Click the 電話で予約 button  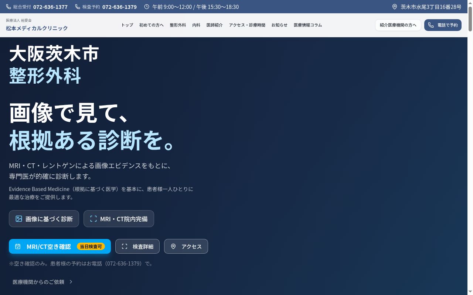[x=443, y=25]
